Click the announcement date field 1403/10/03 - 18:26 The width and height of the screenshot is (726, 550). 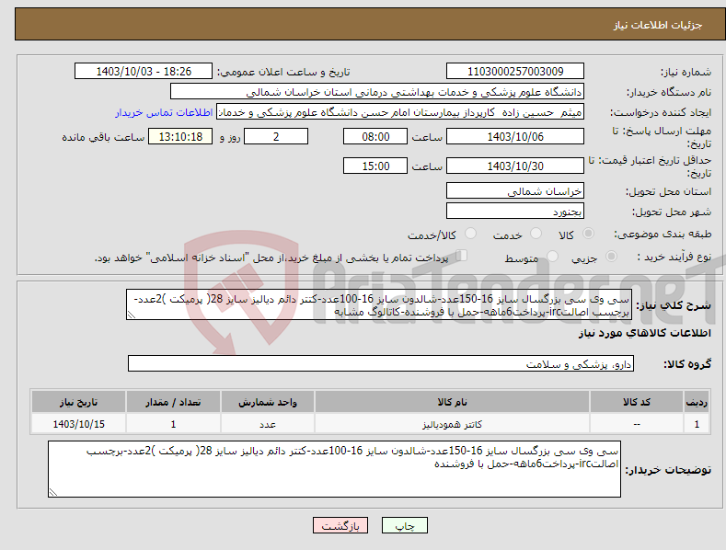point(143,72)
